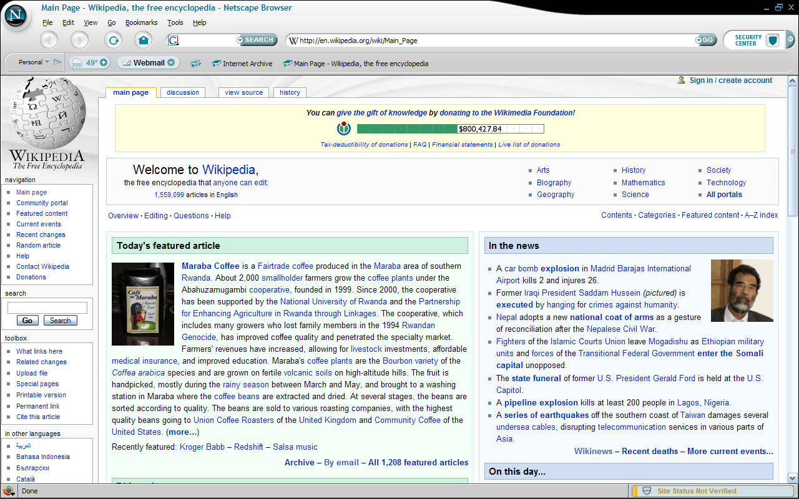Screen dimensions: 799x499
Task: Click the Maraba Coffee thumbnail image
Action: (x=142, y=304)
